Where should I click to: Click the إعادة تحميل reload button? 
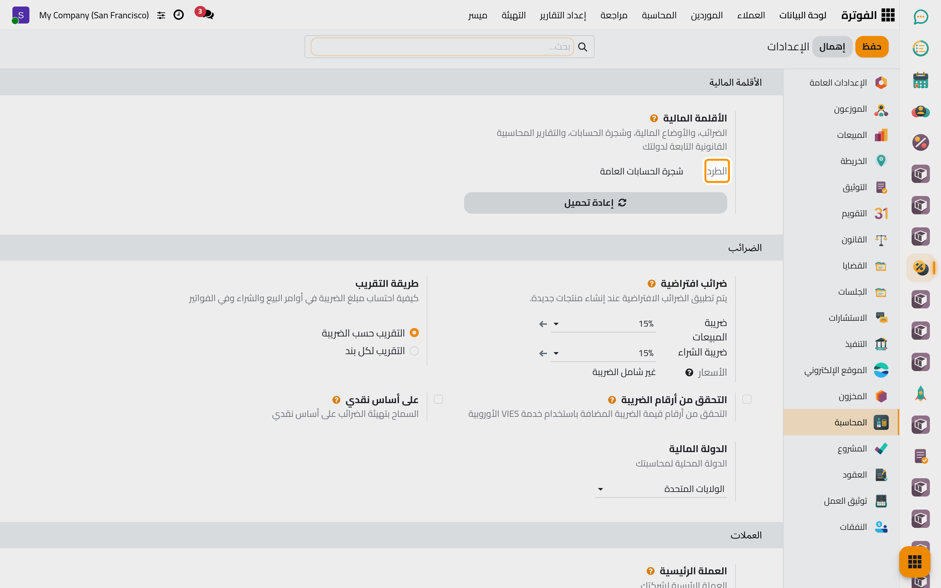[595, 203]
